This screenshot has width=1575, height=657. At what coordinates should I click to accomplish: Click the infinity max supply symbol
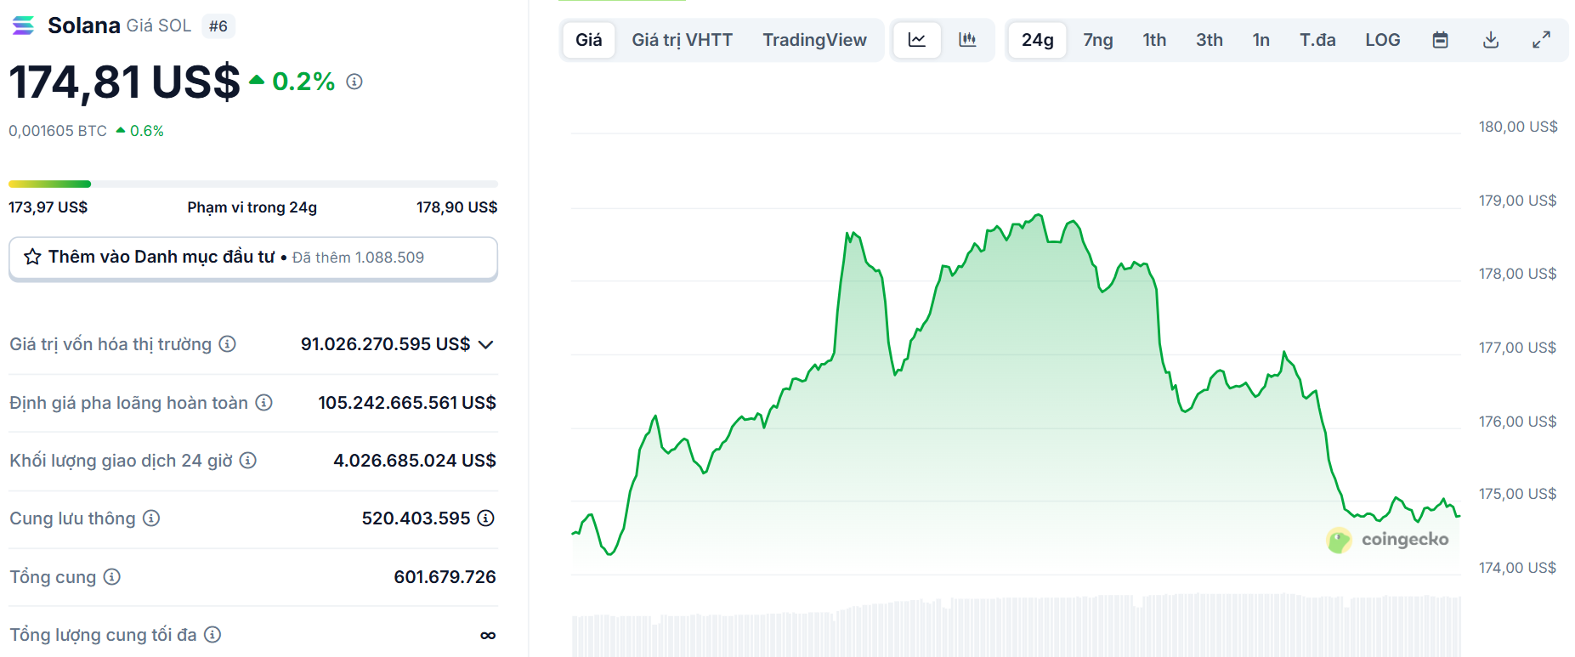488,635
